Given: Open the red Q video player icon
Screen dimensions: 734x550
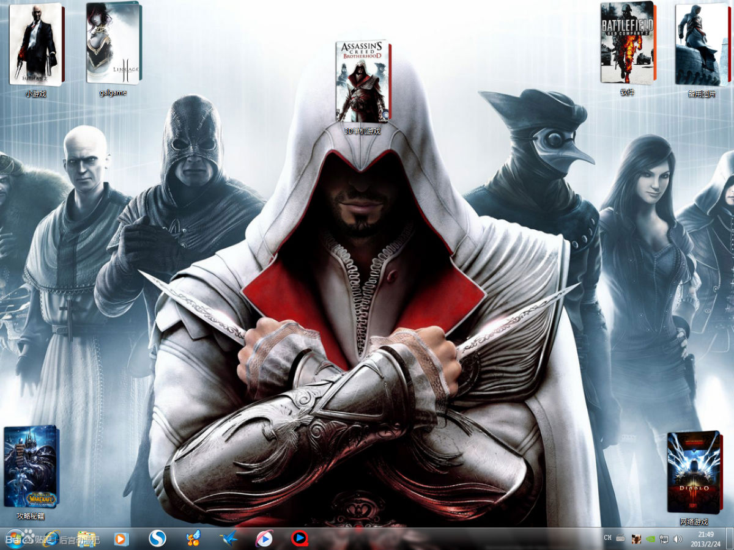Looking at the screenshot, I should pos(299,538).
